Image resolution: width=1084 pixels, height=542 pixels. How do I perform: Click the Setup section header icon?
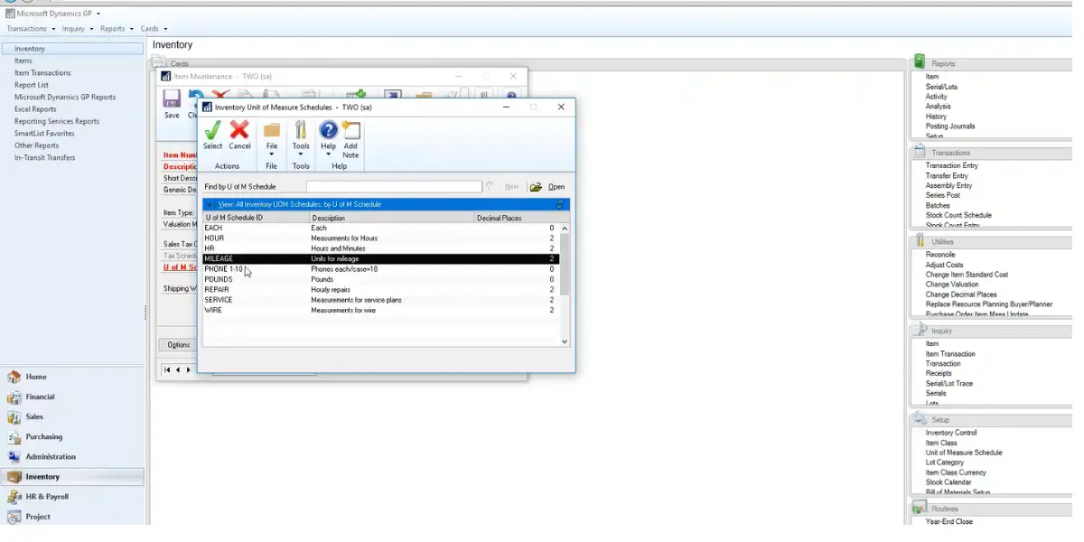point(920,418)
